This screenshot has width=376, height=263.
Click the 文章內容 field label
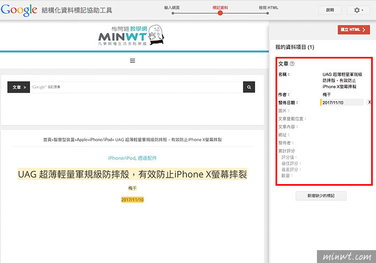(x=288, y=127)
